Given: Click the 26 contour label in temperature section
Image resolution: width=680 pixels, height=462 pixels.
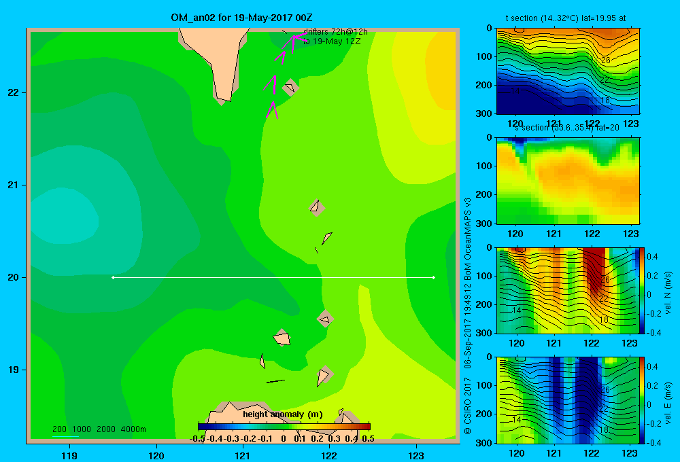Looking at the screenshot, I should 606,60.
